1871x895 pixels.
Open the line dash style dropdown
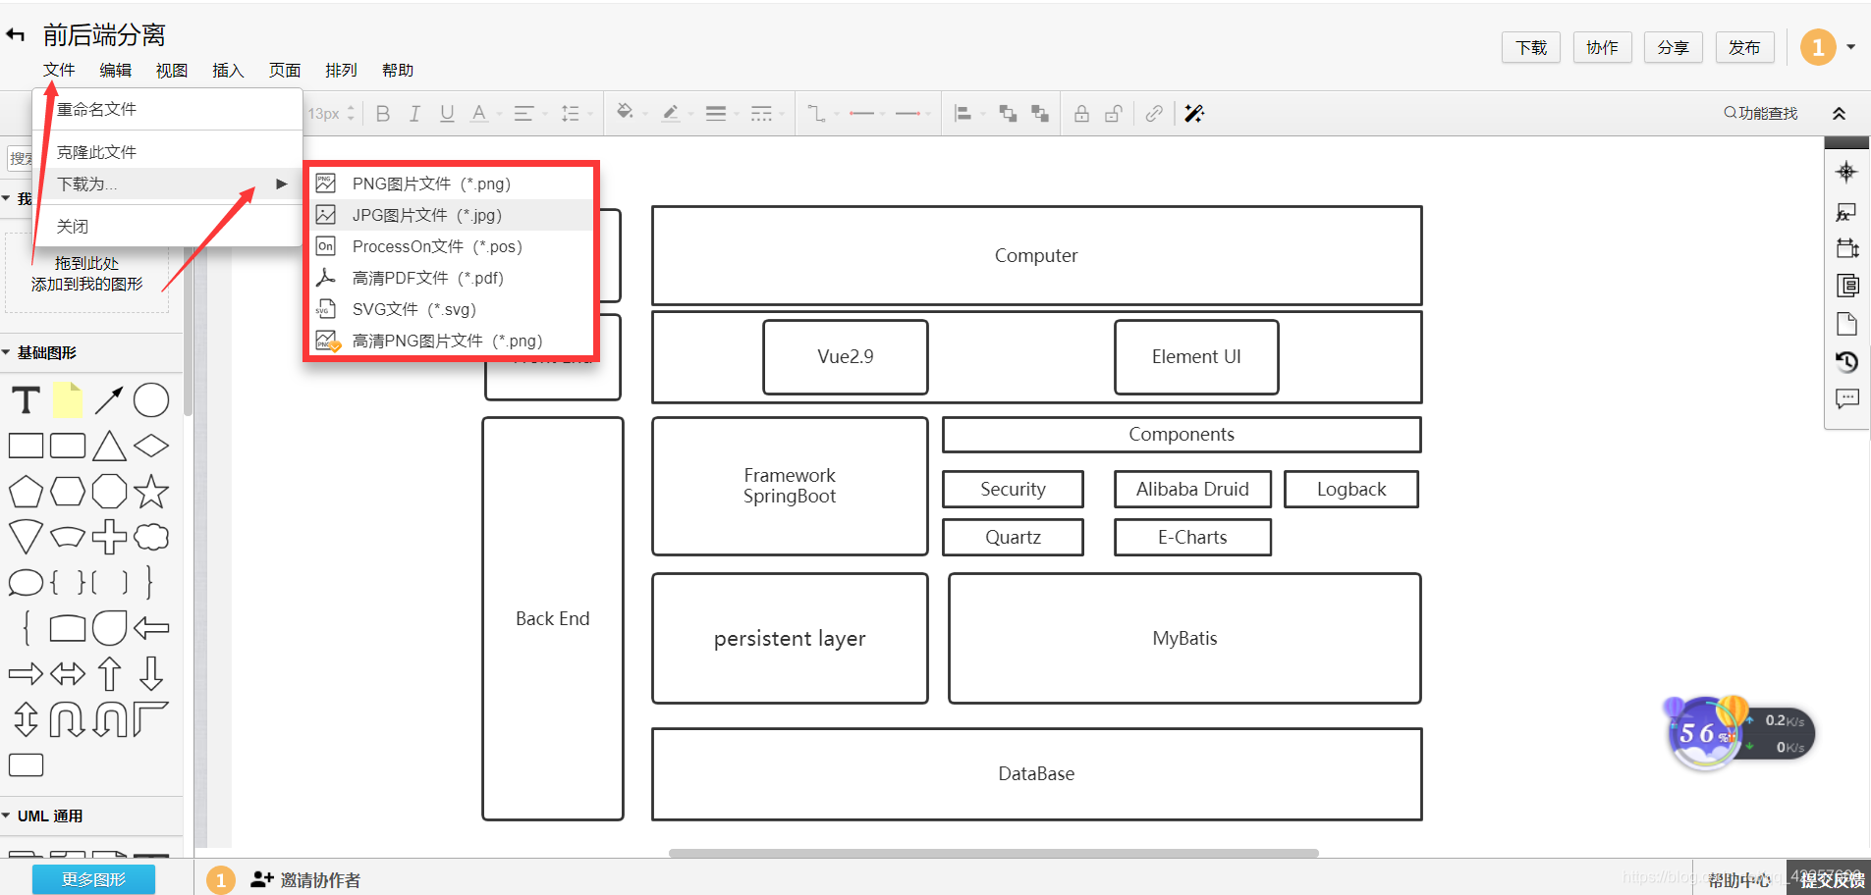(x=761, y=114)
